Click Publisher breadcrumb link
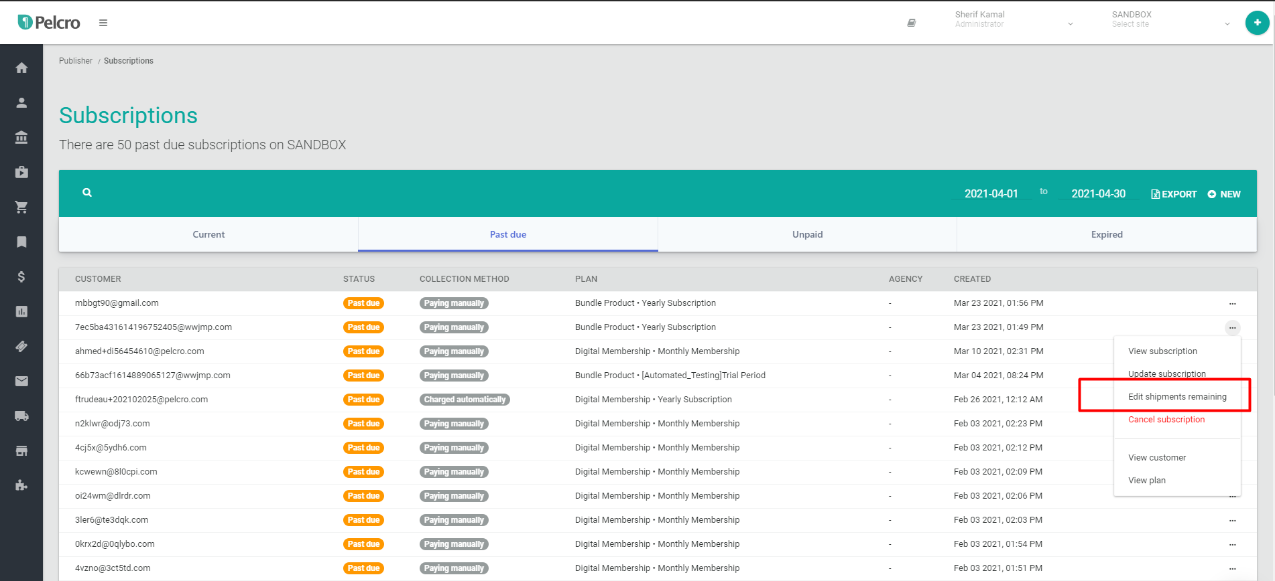 pyautogui.click(x=76, y=61)
